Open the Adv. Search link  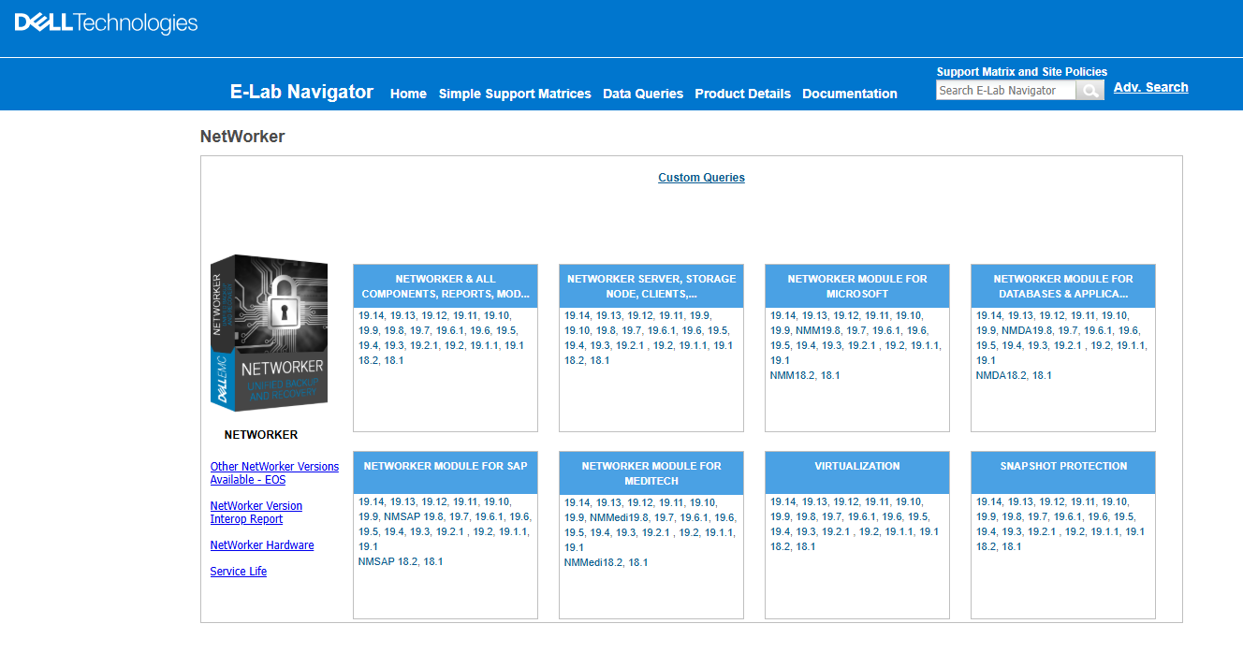[x=1151, y=87]
